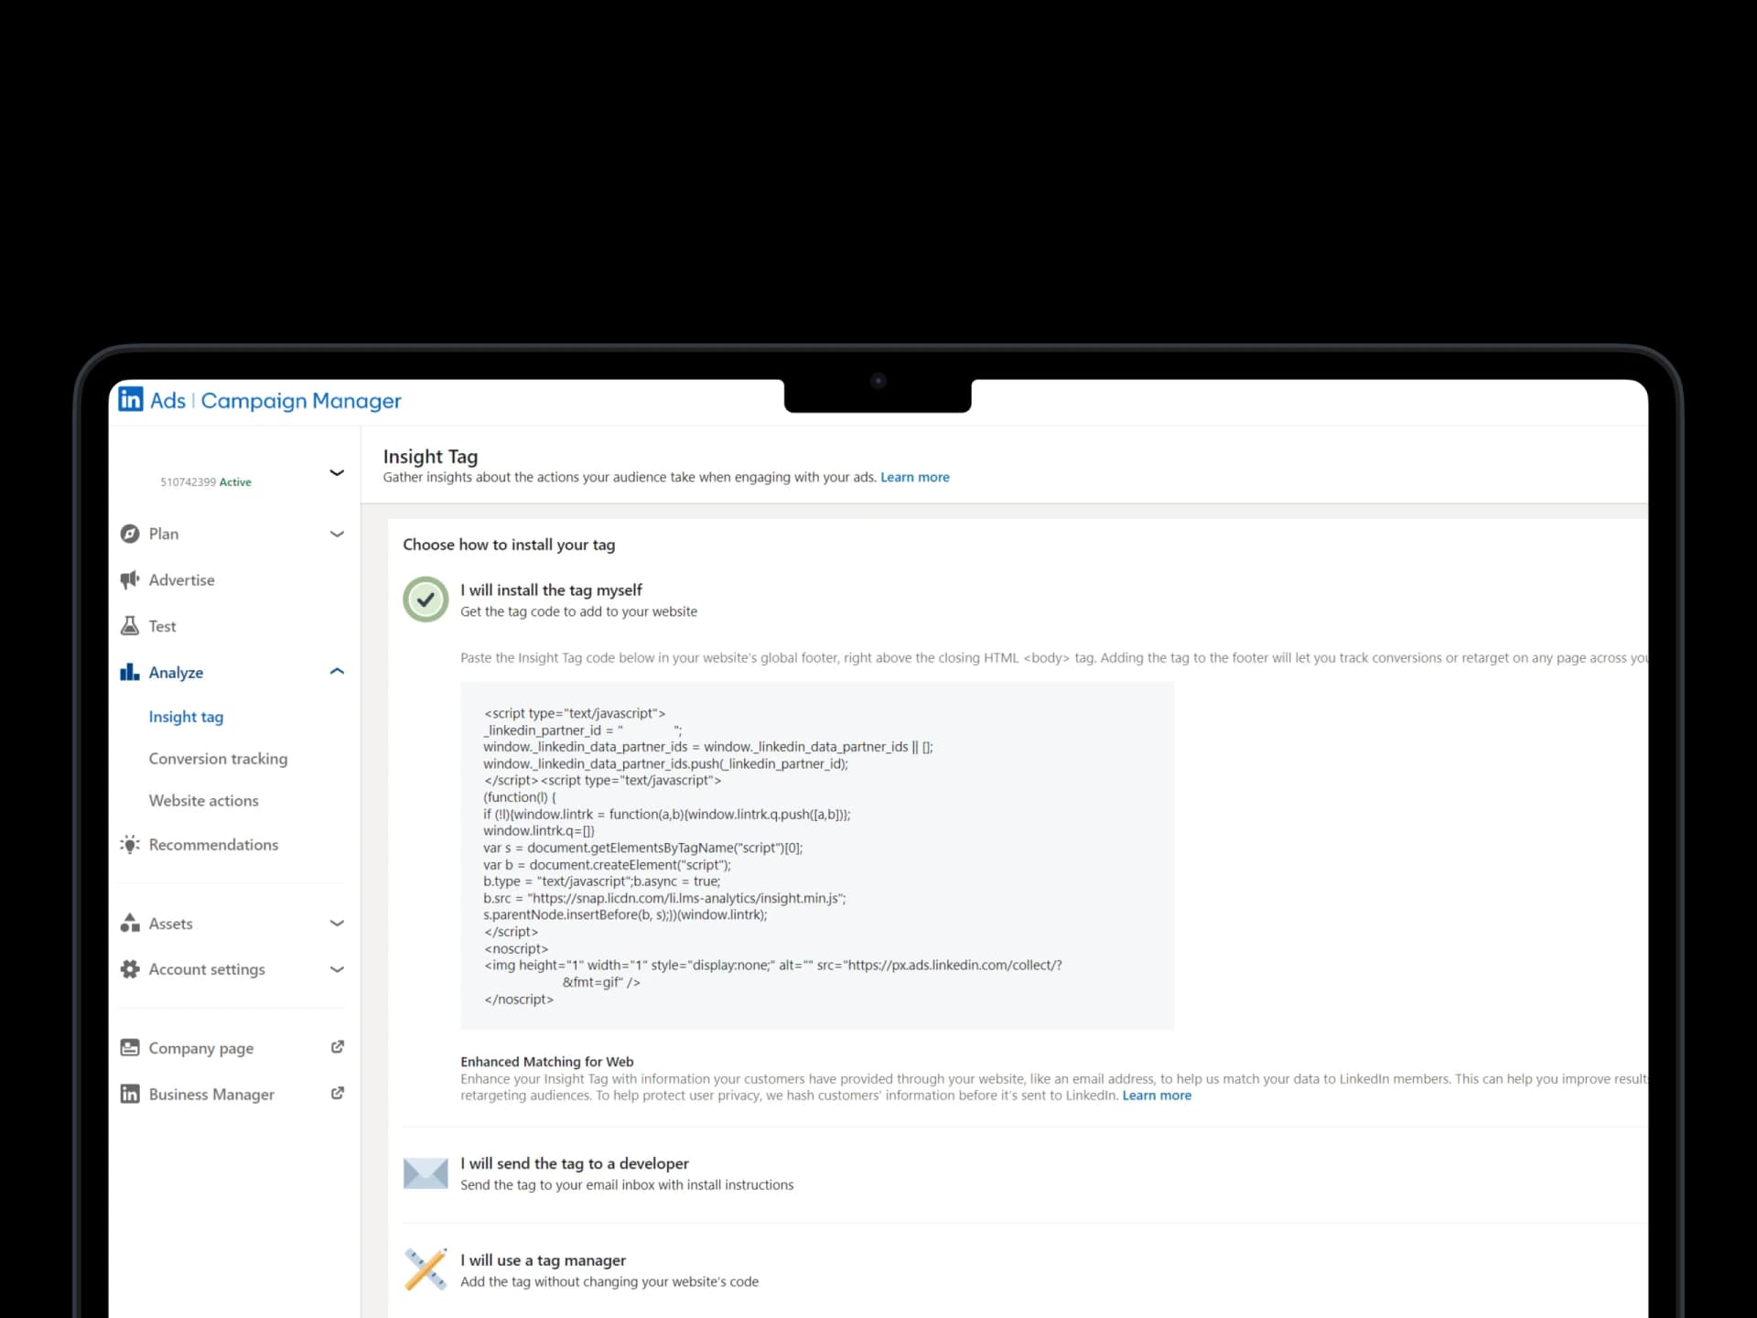Click the Insight Tag page heading
Viewport: 1757px width, 1318px height.
[x=430, y=456]
